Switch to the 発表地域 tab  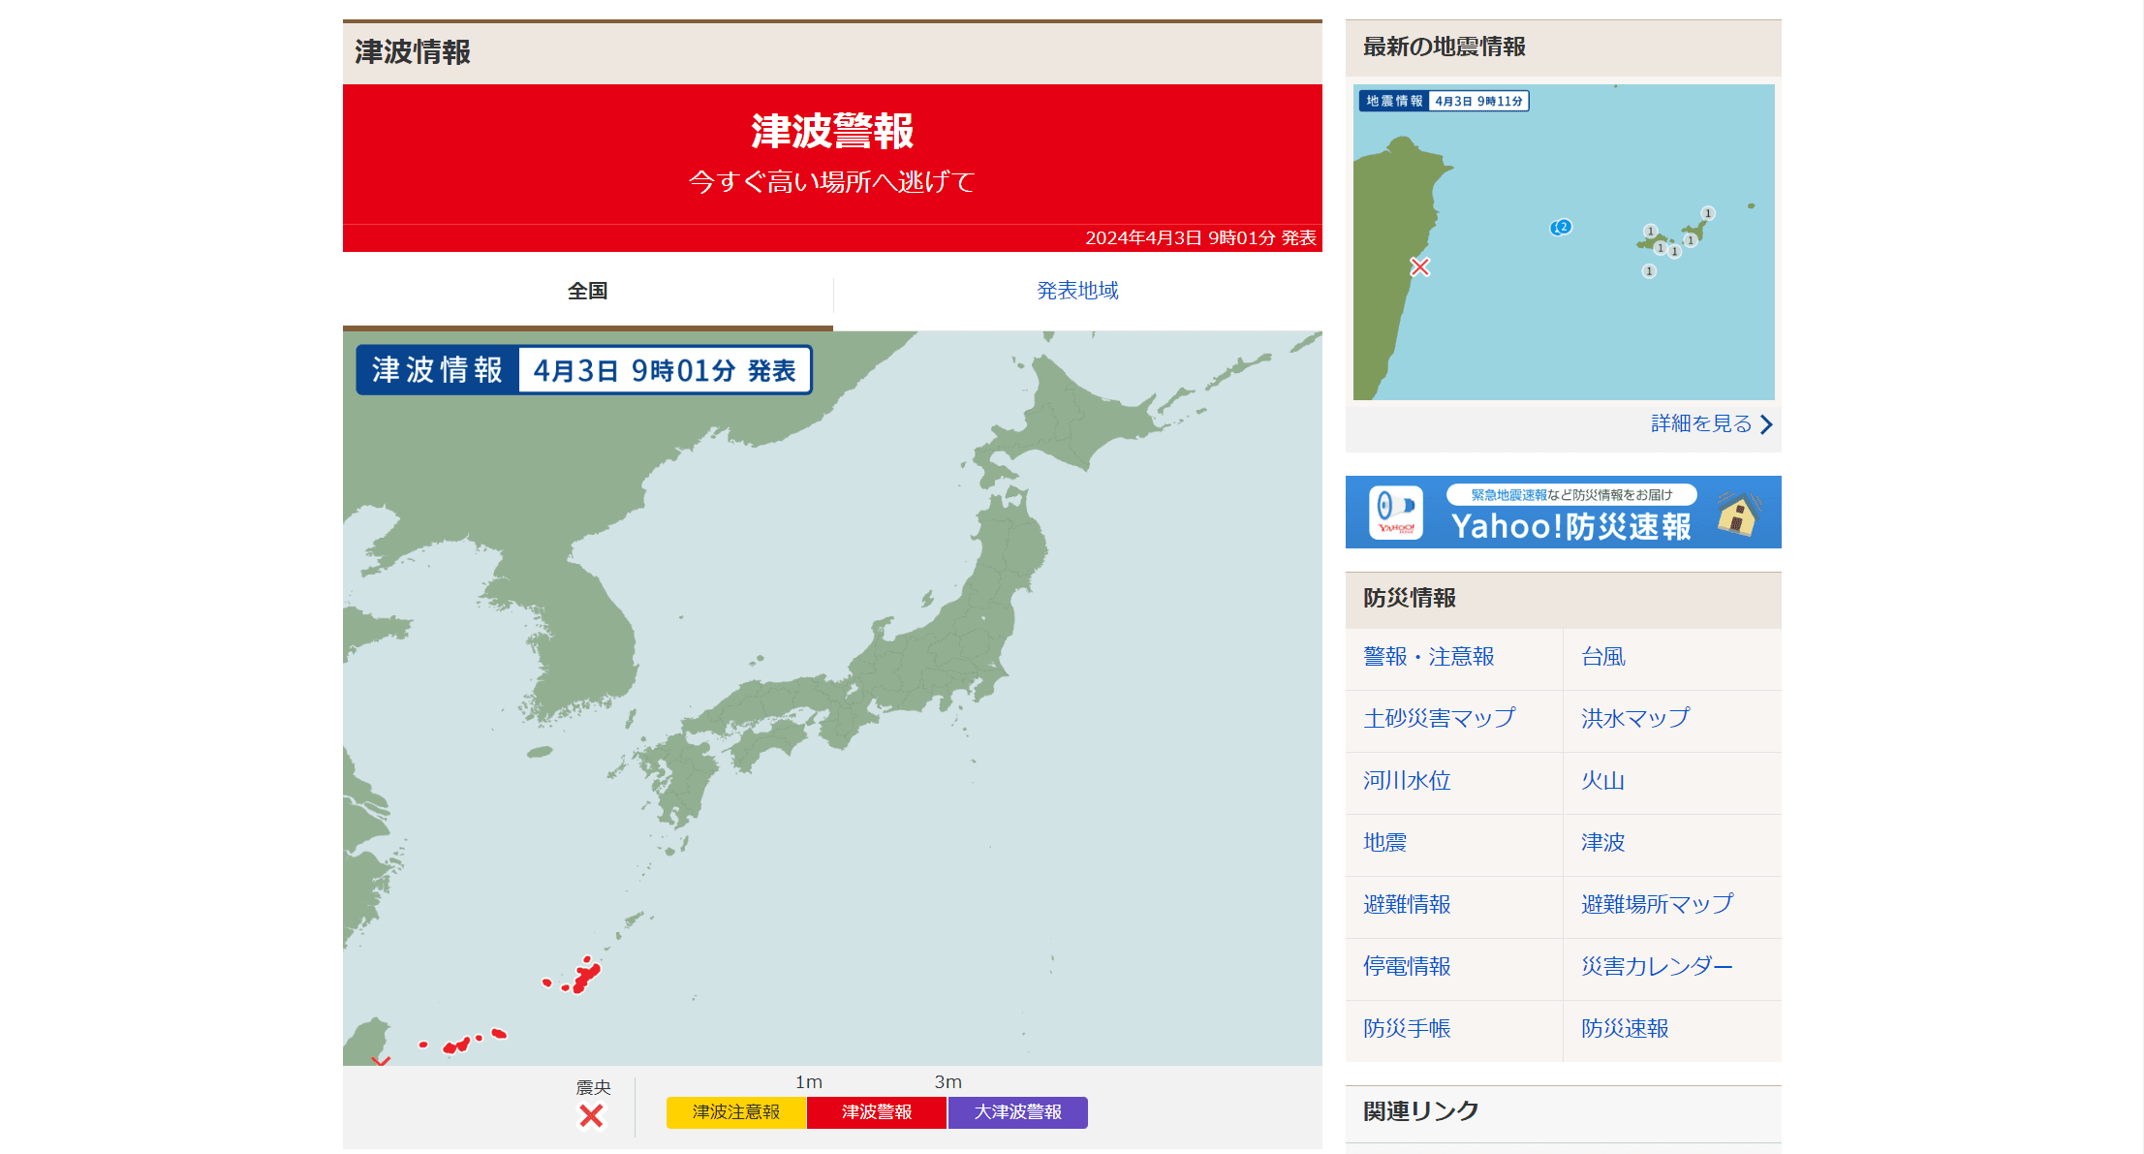pos(1077,291)
